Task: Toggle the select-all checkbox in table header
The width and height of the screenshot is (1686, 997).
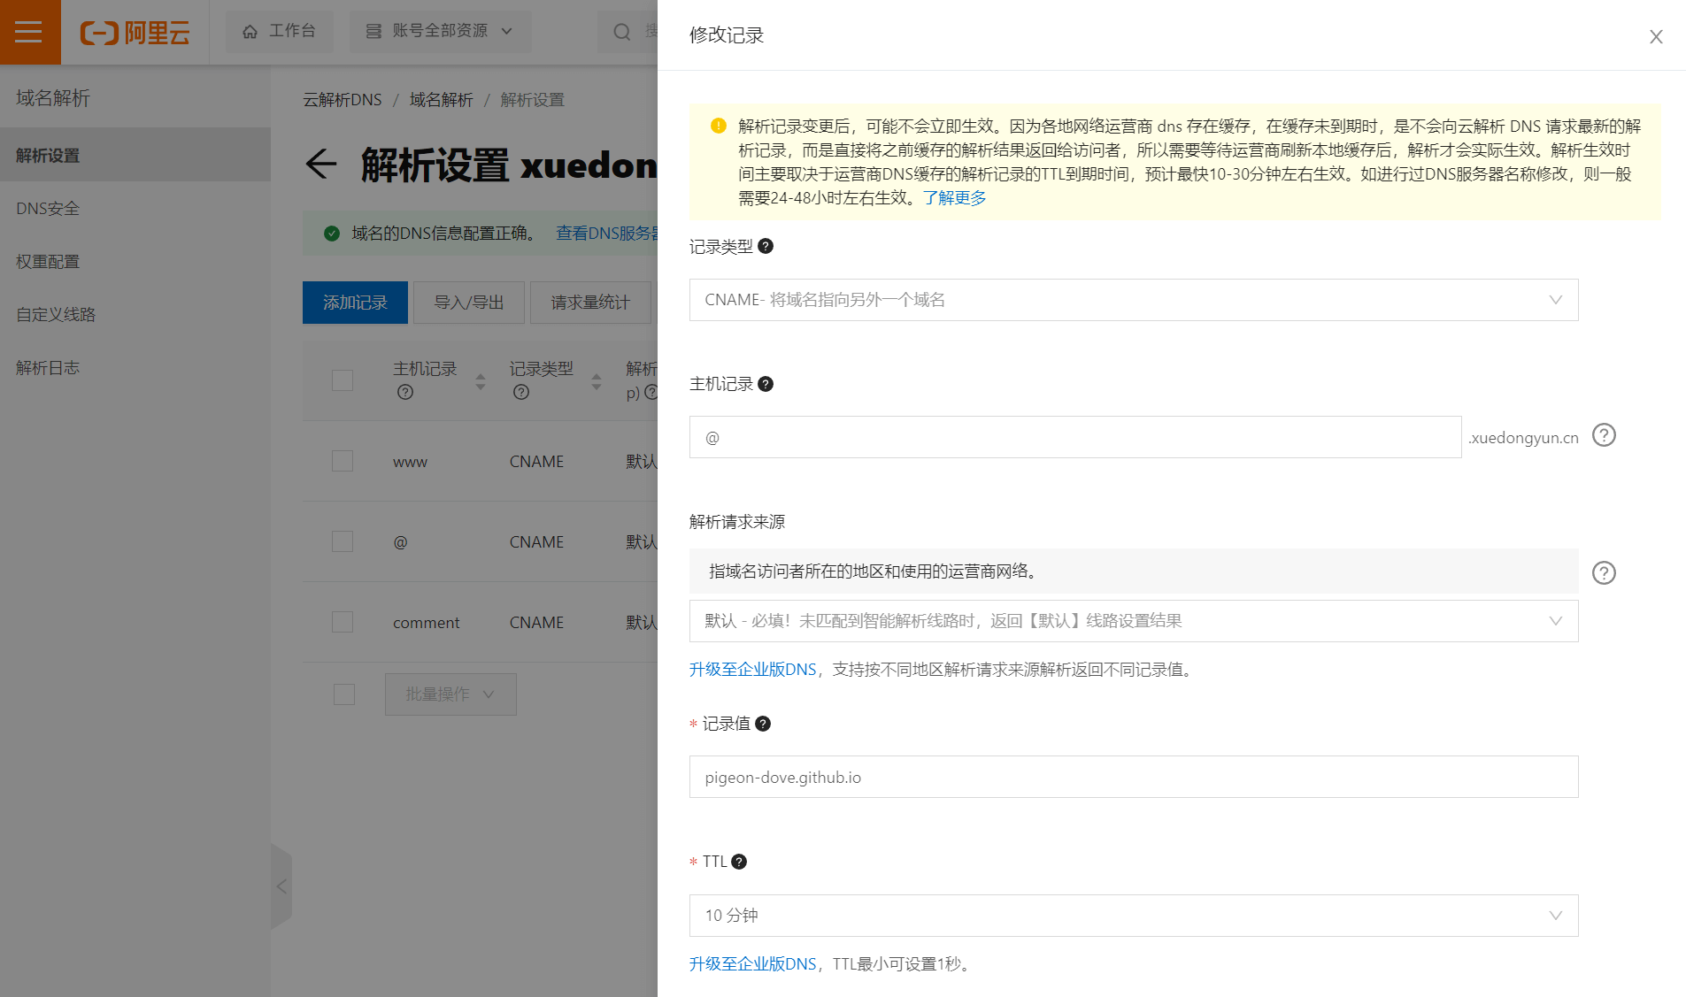Action: pyautogui.click(x=343, y=380)
